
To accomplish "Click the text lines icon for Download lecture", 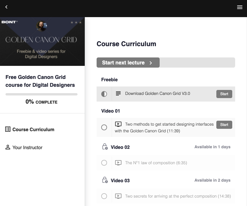I will pos(118,93).
